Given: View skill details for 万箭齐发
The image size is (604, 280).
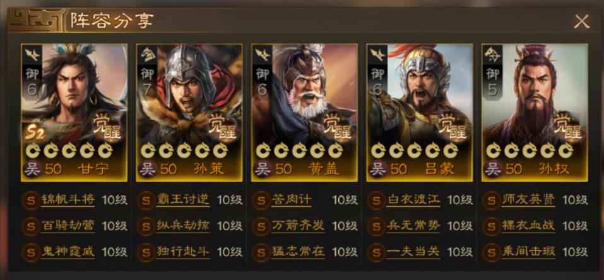Looking at the screenshot, I should (x=298, y=226).
